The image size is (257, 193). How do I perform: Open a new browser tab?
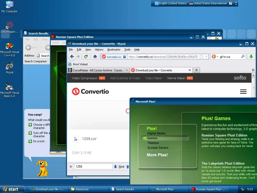click(x=196, y=70)
